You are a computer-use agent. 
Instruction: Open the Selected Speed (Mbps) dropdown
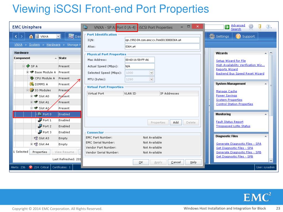click(x=151, y=73)
